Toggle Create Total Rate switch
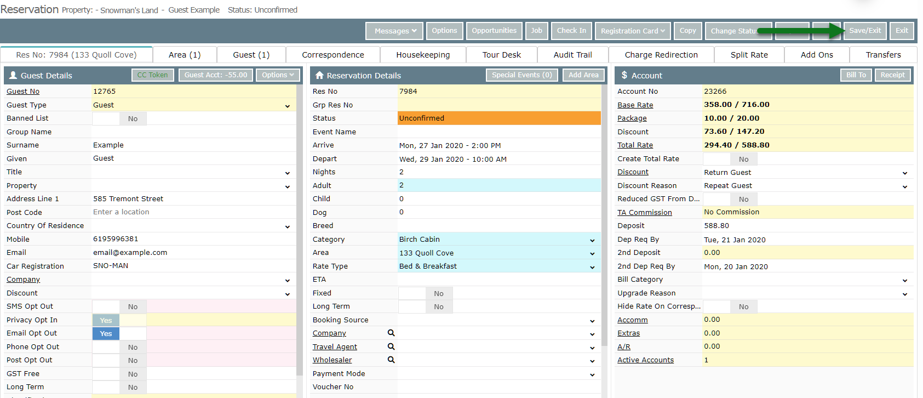This screenshot has height=398, width=923. tap(730, 159)
